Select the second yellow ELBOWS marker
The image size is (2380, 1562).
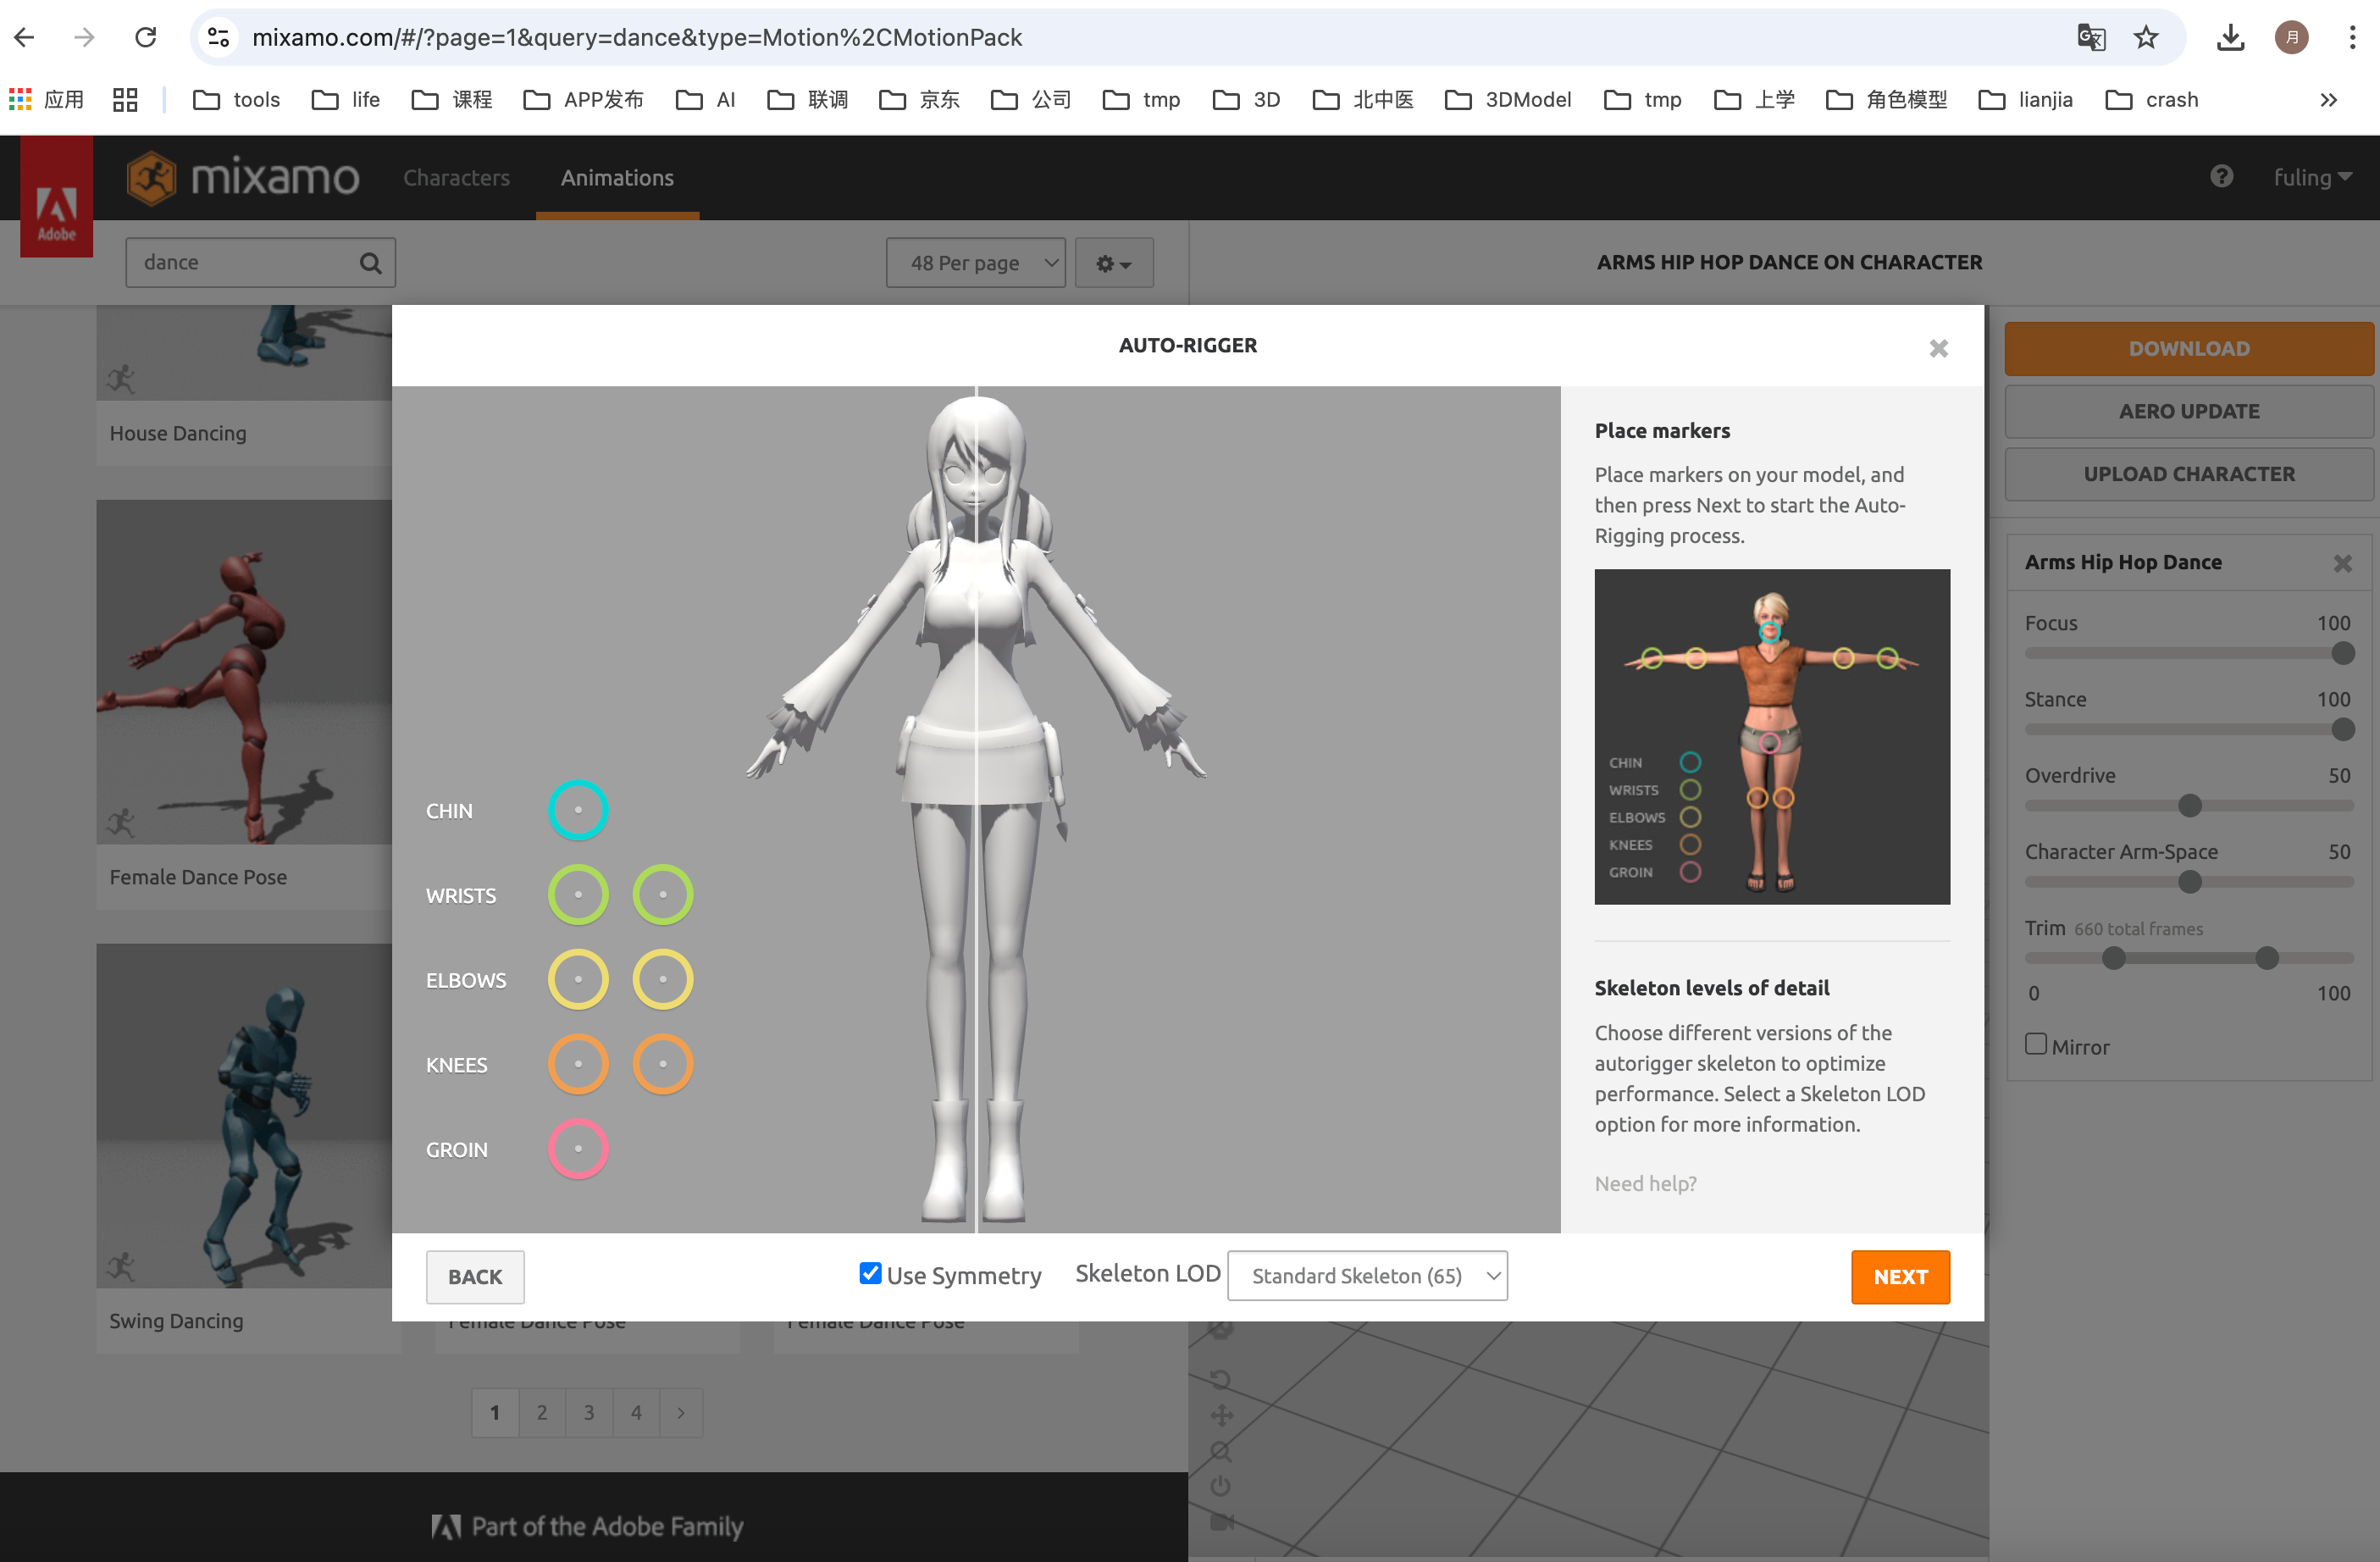point(663,979)
